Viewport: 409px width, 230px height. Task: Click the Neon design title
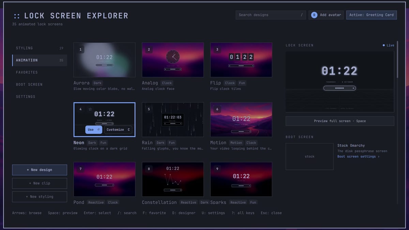tap(79, 143)
